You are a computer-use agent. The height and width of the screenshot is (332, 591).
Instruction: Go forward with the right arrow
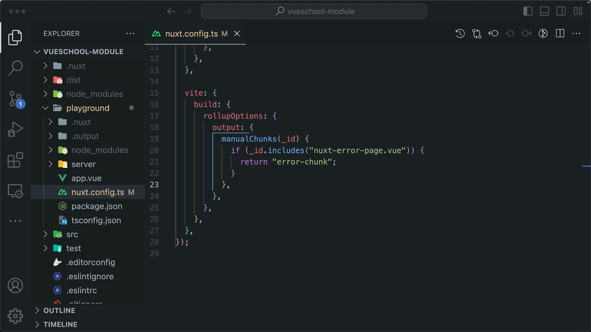pos(187,11)
